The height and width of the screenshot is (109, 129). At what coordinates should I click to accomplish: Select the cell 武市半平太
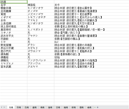point(14,36)
